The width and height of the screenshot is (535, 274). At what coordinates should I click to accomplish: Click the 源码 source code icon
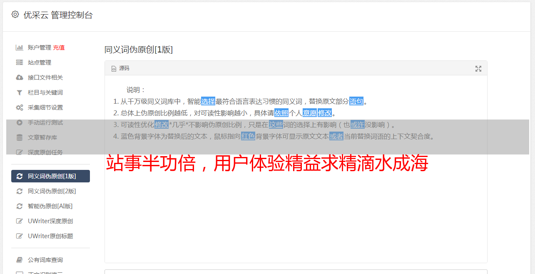point(114,69)
